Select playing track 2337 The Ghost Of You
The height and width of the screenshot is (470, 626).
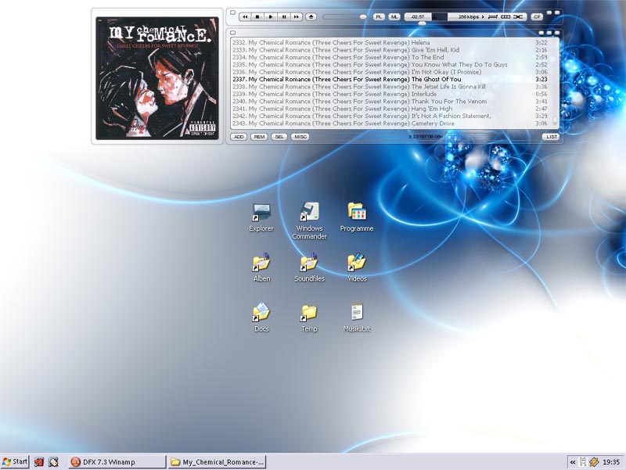(390, 80)
